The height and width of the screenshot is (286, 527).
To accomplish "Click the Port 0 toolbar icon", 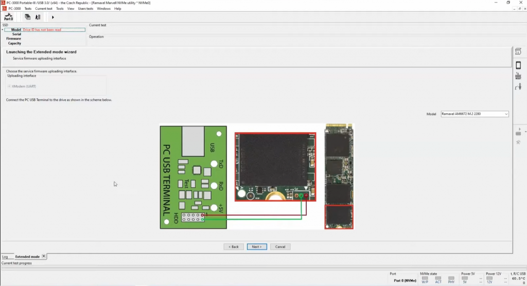I will [x=8, y=17].
